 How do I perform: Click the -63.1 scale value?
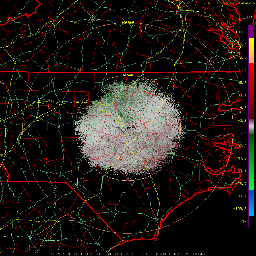click(x=241, y=171)
